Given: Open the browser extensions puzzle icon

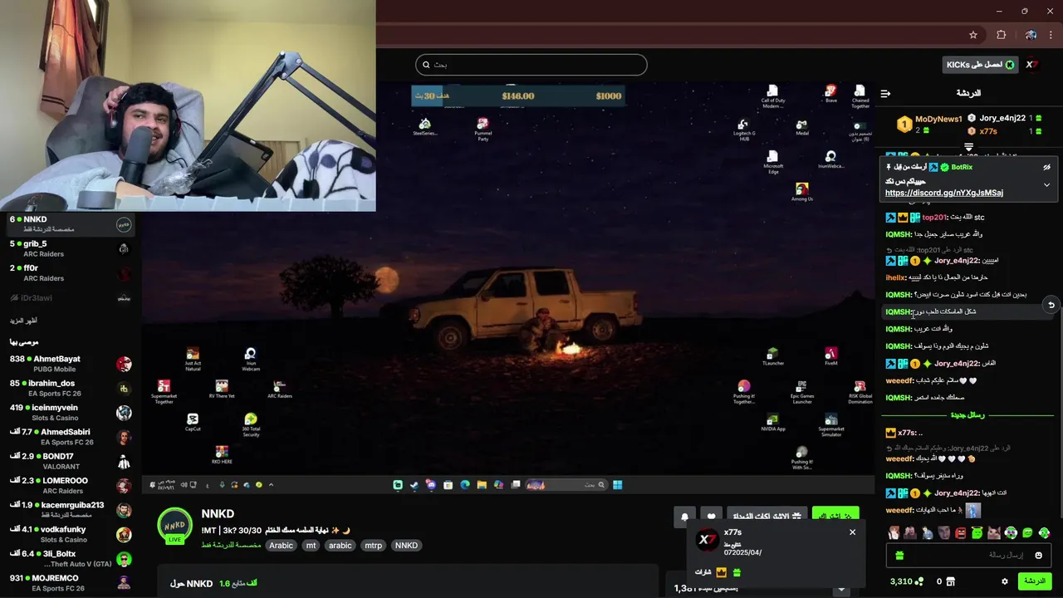Looking at the screenshot, I should pyautogui.click(x=1001, y=35).
